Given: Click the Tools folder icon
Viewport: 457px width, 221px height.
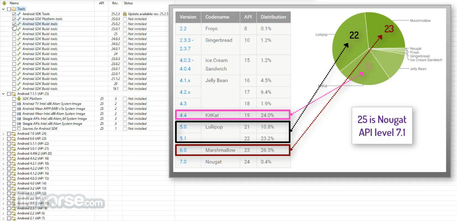Looking at the screenshot, I should click(14, 9).
